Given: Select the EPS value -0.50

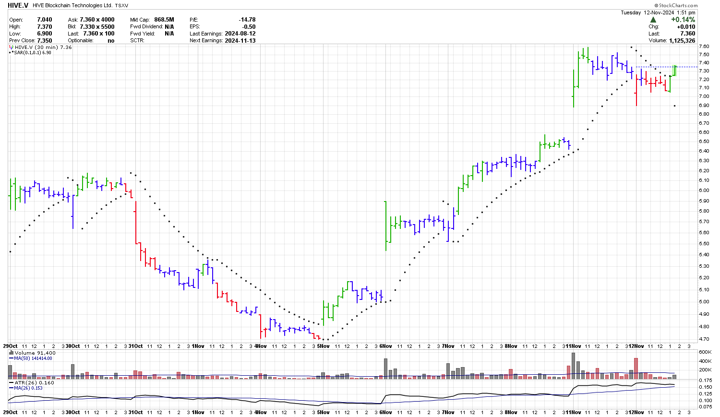Looking at the screenshot, I should coord(249,27).
